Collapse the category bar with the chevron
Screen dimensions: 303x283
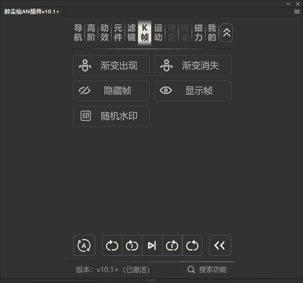tap(226, 32)
